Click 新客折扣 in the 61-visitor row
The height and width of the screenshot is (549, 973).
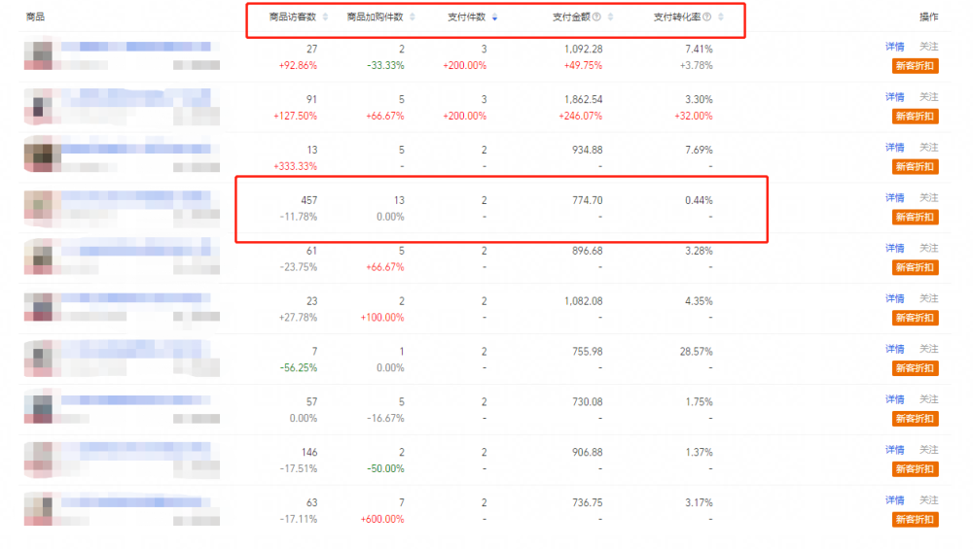point(915,267)
